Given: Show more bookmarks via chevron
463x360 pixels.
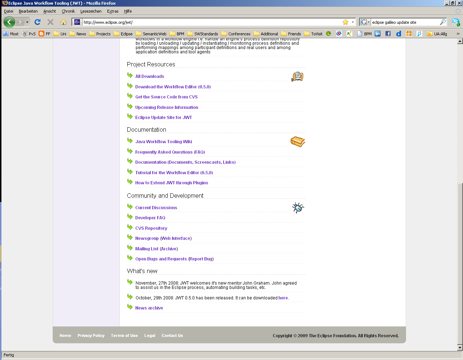Looking at the screenshot, I should point(458,34).
